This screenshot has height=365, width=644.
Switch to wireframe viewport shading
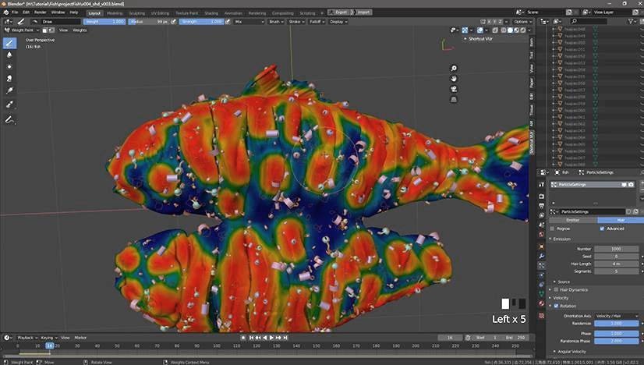pos(504,30)
